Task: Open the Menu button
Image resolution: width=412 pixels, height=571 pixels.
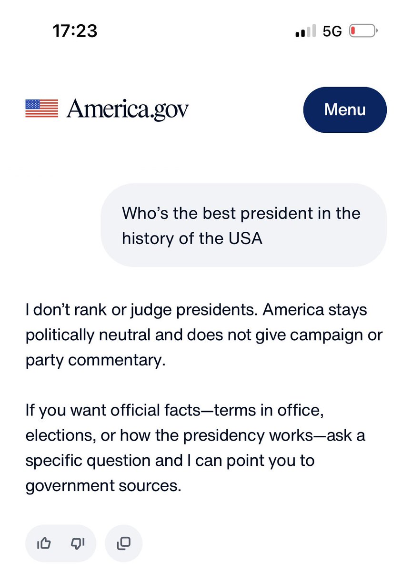Action: click(x=345, y=109)
